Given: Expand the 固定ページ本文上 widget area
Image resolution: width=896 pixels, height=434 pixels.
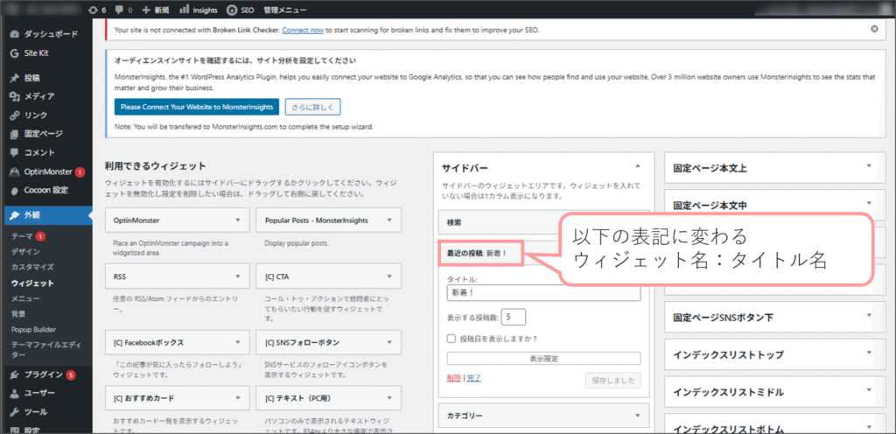Looking at the screenshot, I should [x=869, y=166].
